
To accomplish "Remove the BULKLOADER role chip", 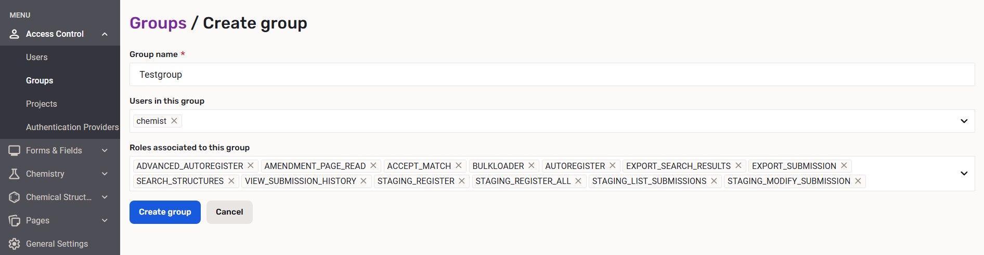I will pos(532,165).
